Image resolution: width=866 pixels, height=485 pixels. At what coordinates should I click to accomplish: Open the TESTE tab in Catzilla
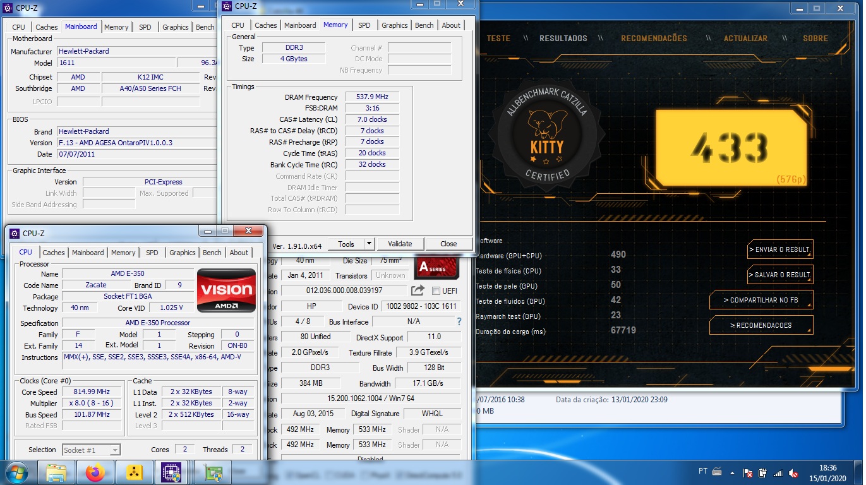click(x=498, y=39)
